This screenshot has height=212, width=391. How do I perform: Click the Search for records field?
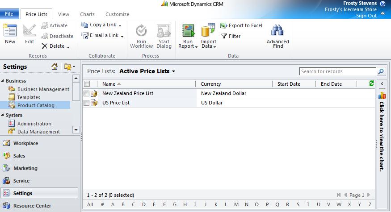[337, 71]
